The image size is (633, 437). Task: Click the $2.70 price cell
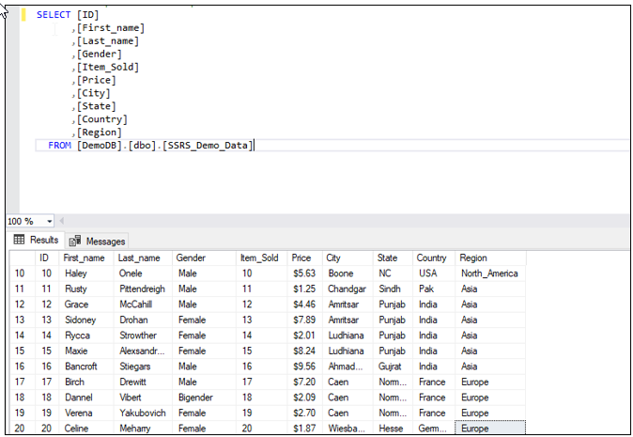(305, 414)
